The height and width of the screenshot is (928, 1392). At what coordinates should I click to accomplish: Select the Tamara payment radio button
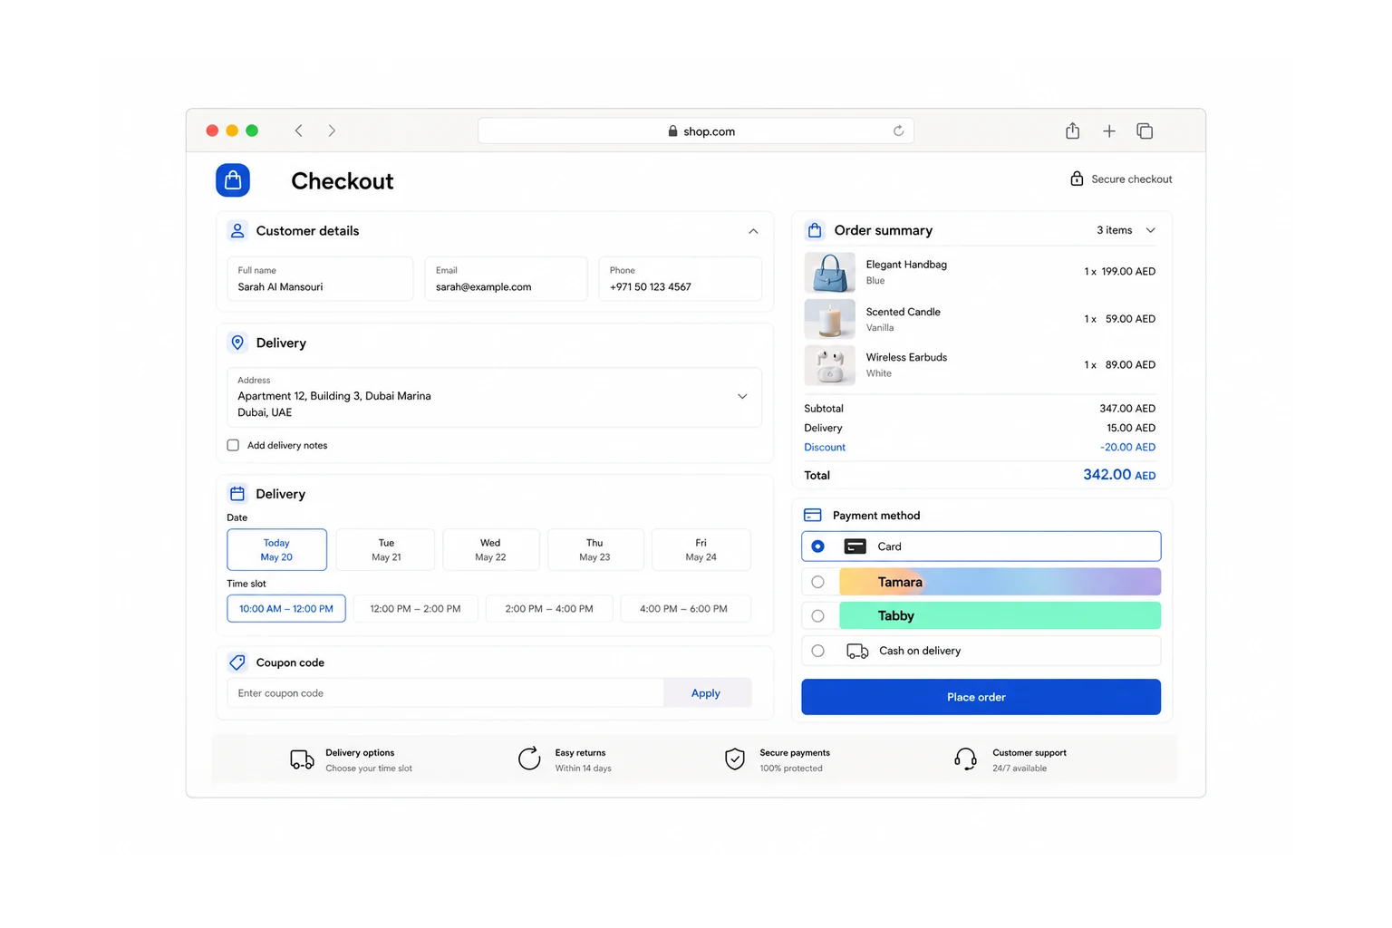817,582
